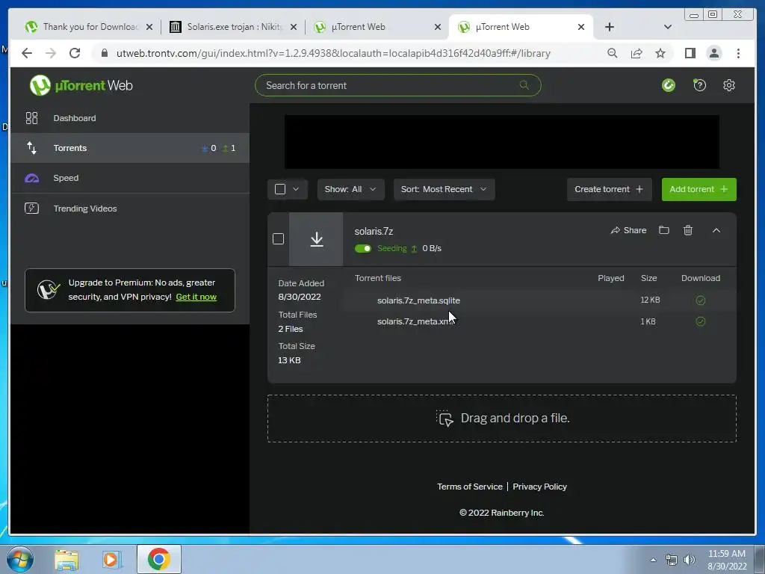The image size is (765, 574).
Task: Open solaris.7z containing folder icon
Action: [x=663, y=230]
